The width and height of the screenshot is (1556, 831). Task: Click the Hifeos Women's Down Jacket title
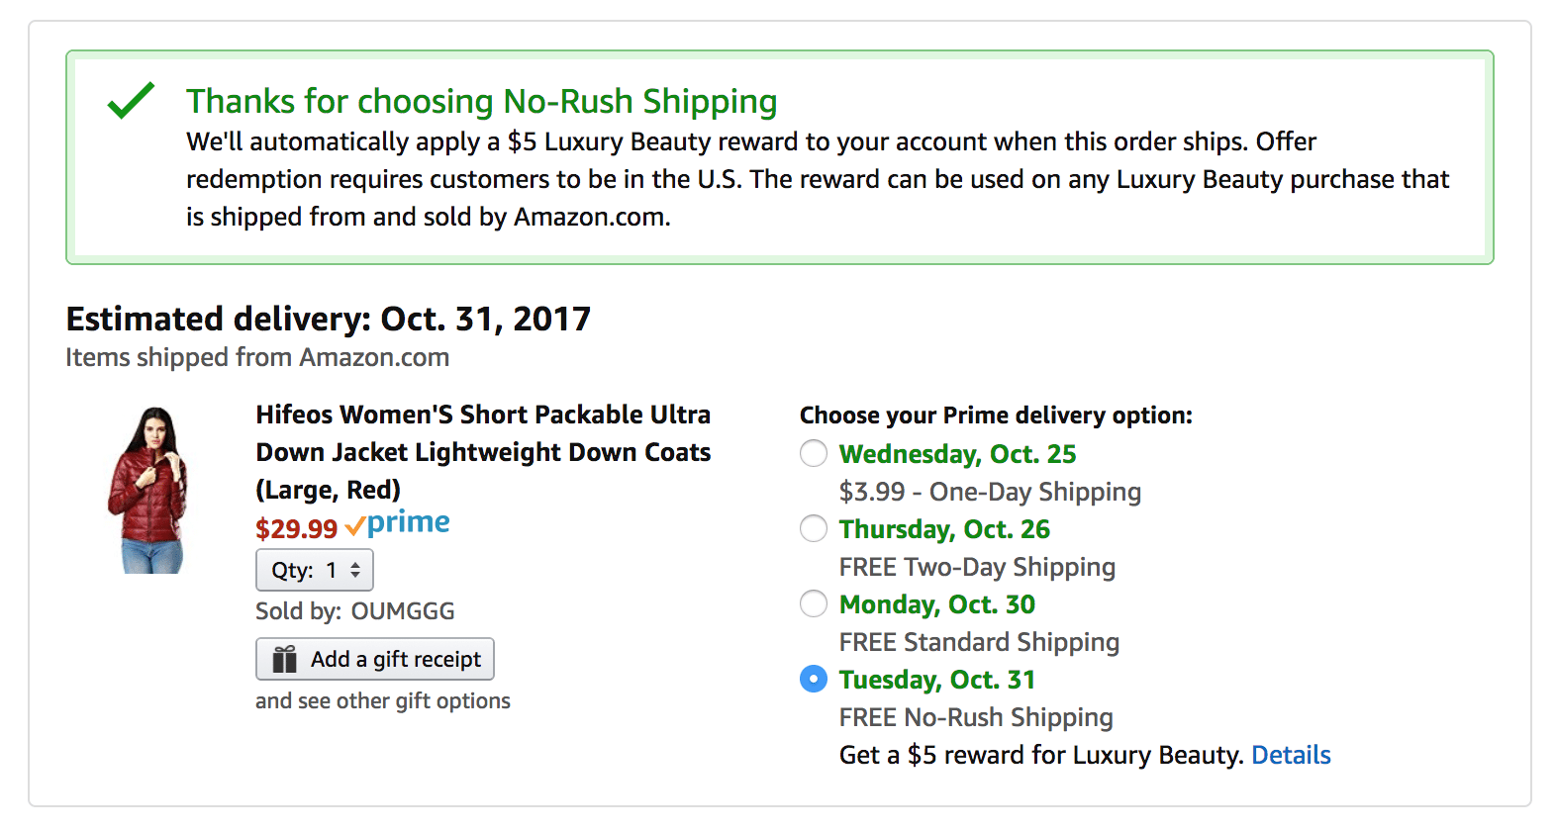pos(483,452)
